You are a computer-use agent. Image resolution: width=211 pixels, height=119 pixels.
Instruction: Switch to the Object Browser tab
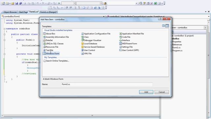pyautogui.click(x=10, y=12)
